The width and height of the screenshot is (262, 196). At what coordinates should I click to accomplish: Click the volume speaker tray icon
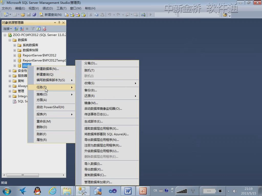pyautogui.click(x=235, y=191)
